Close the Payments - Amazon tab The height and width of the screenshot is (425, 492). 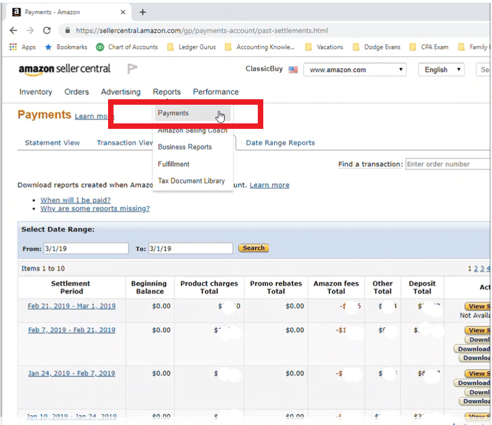[123, 12]
